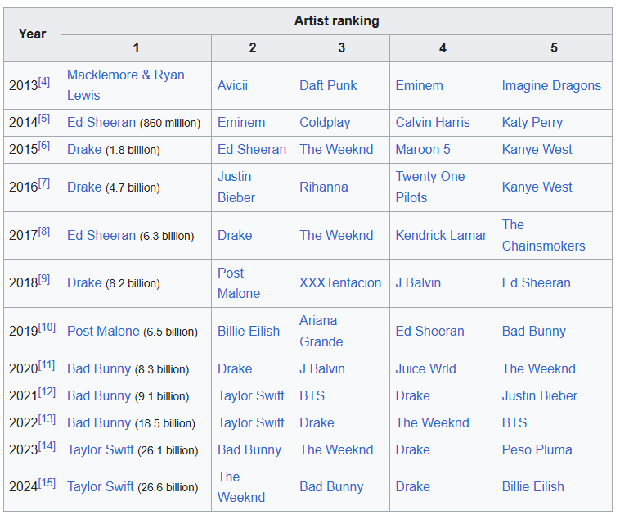
Task: Open Bad Bunny link in 2019 row
Action: click(x=534, y=331)
